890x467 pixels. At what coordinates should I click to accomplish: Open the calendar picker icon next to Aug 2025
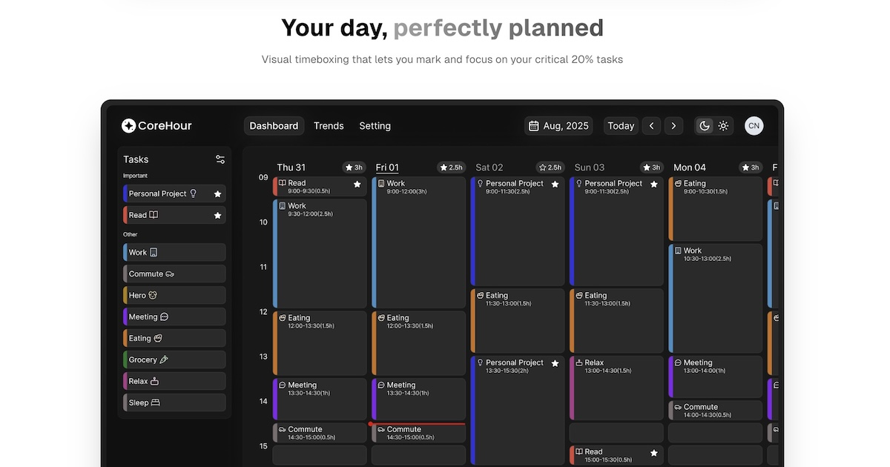[535, 125]
